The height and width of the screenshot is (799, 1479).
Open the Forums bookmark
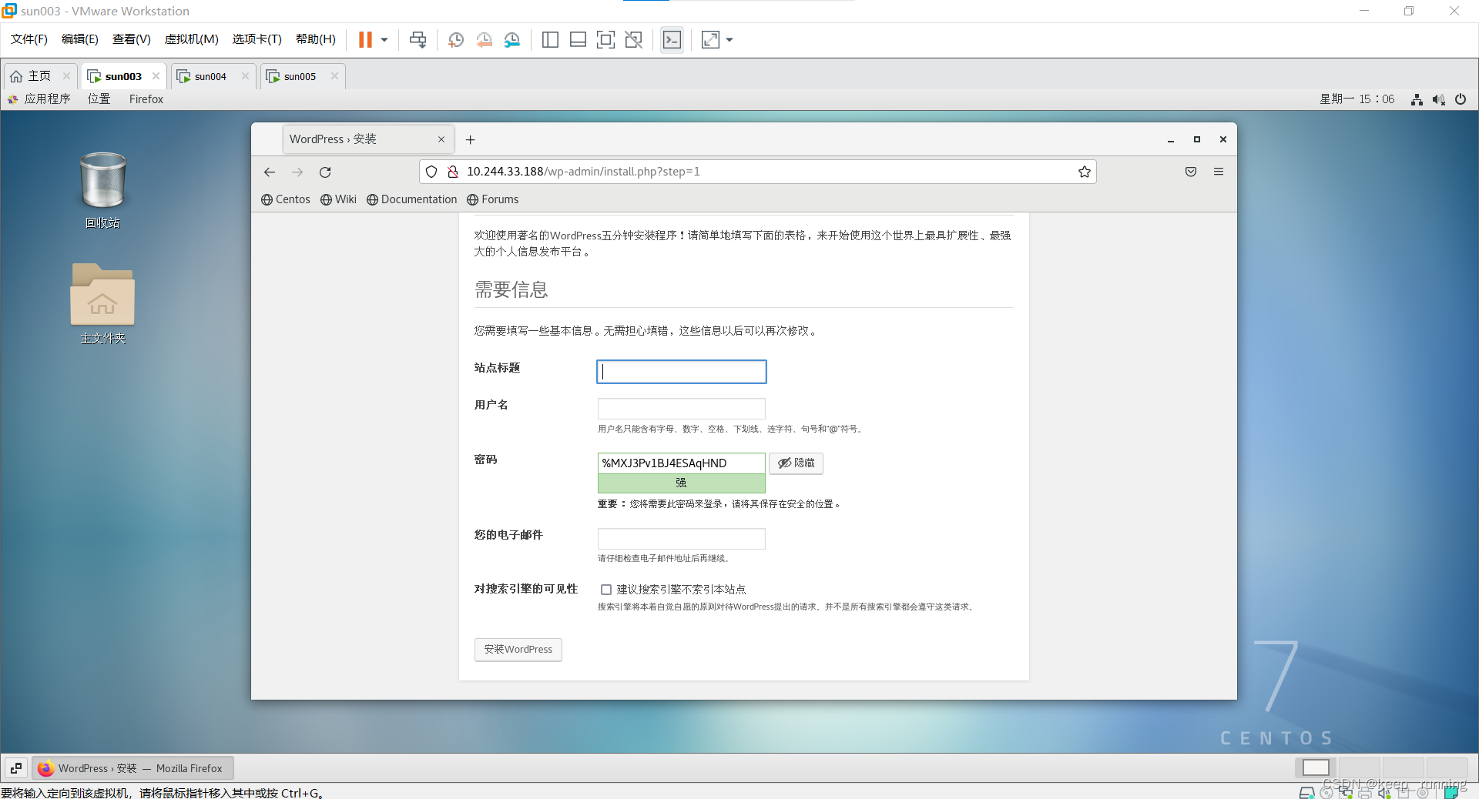[x=493, y=199]
